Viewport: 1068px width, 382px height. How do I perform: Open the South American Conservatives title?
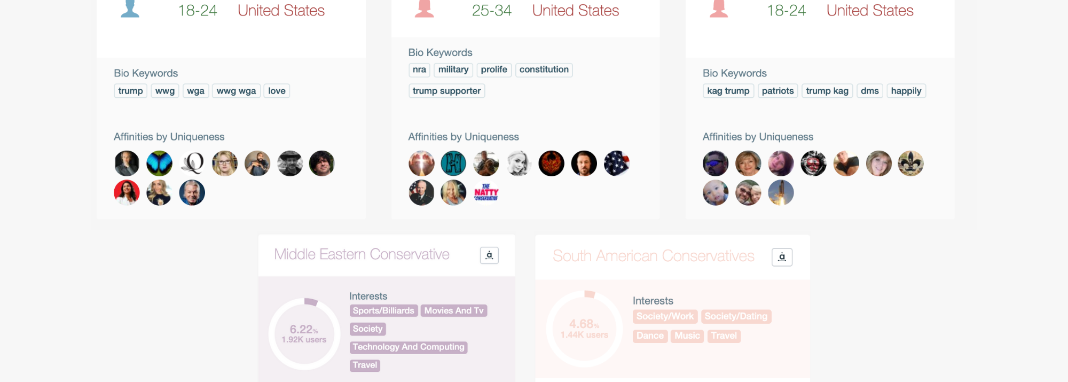(x=653, y=256)
